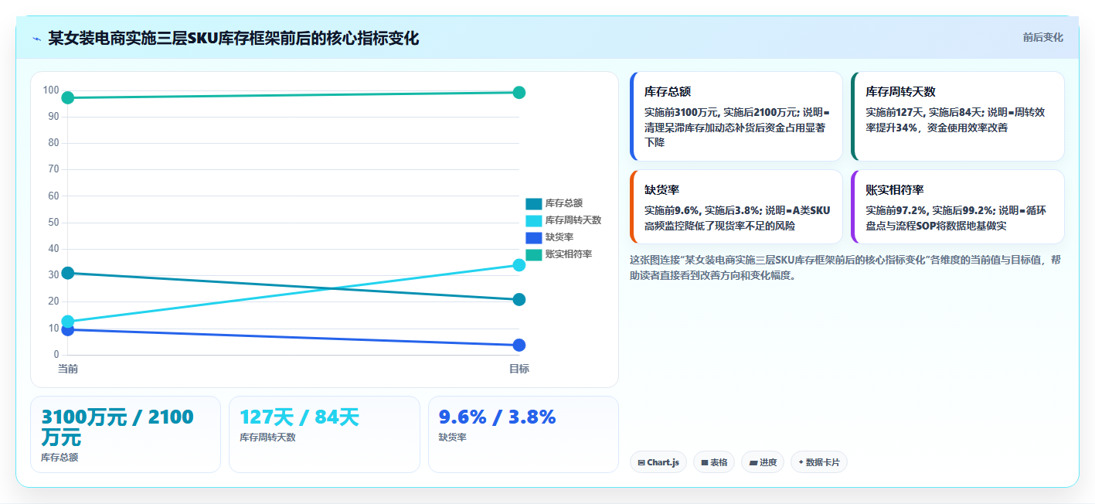Click the 账实相符率 data point at 目标
The height and width of the screenshot is (504, 1095).
pyautogui.click(x=519, y=92)
